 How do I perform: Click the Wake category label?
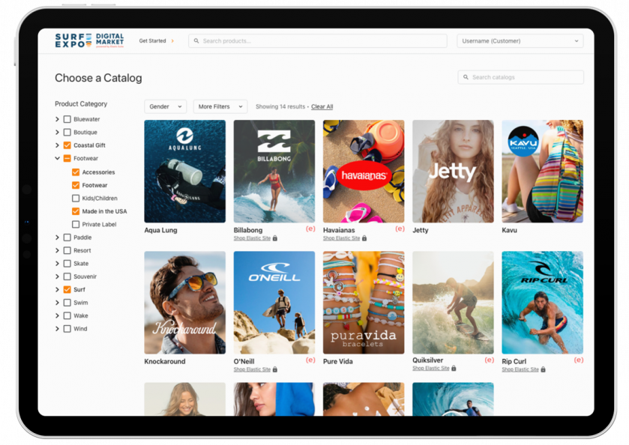point(81,315)
